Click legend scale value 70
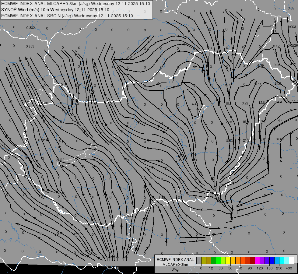This screenshot has width=298, height=274. 240,268
